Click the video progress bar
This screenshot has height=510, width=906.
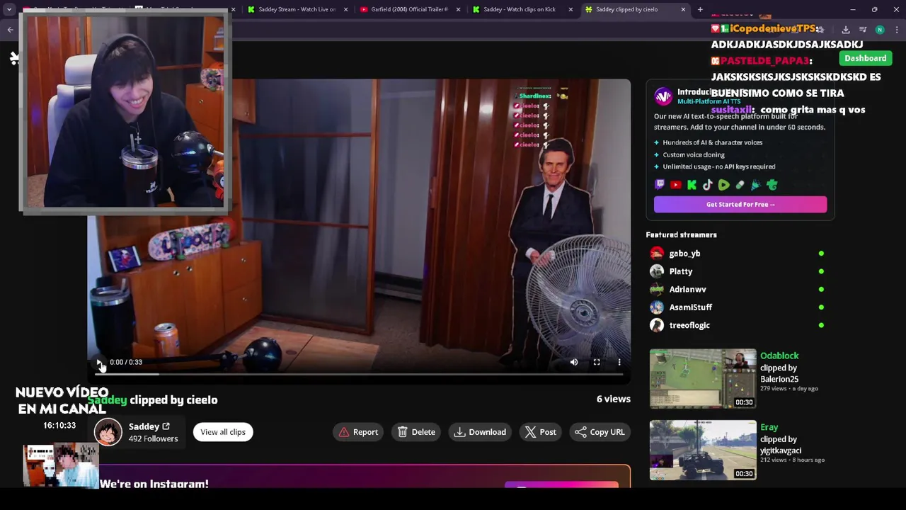[359, 374]
